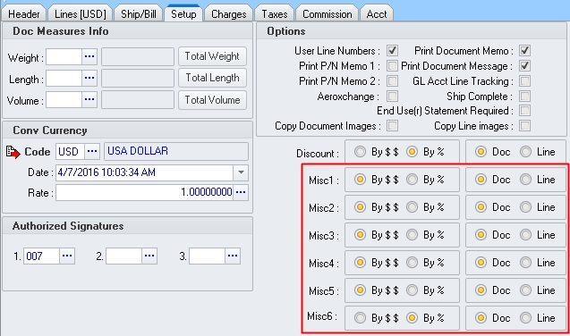Open lookup for Authorized Signature 2
Viewport: 570px width, 336px height.
pos(149,256)
